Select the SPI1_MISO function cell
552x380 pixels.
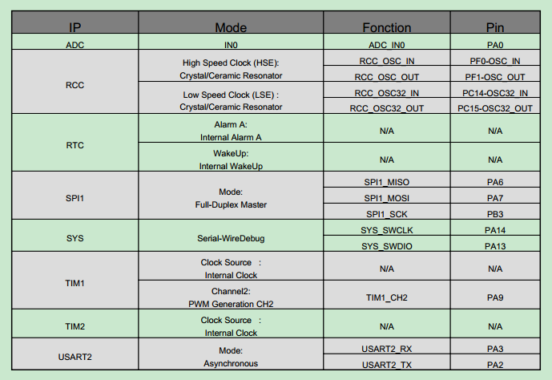[387, 180]
